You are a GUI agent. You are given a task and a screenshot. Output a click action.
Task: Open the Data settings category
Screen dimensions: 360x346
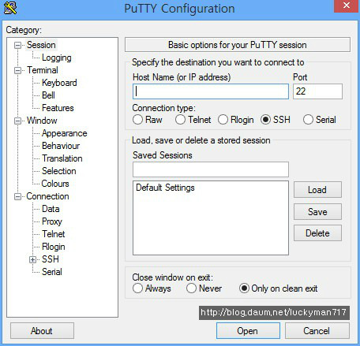pyautogui.click(x=51, y=209)
